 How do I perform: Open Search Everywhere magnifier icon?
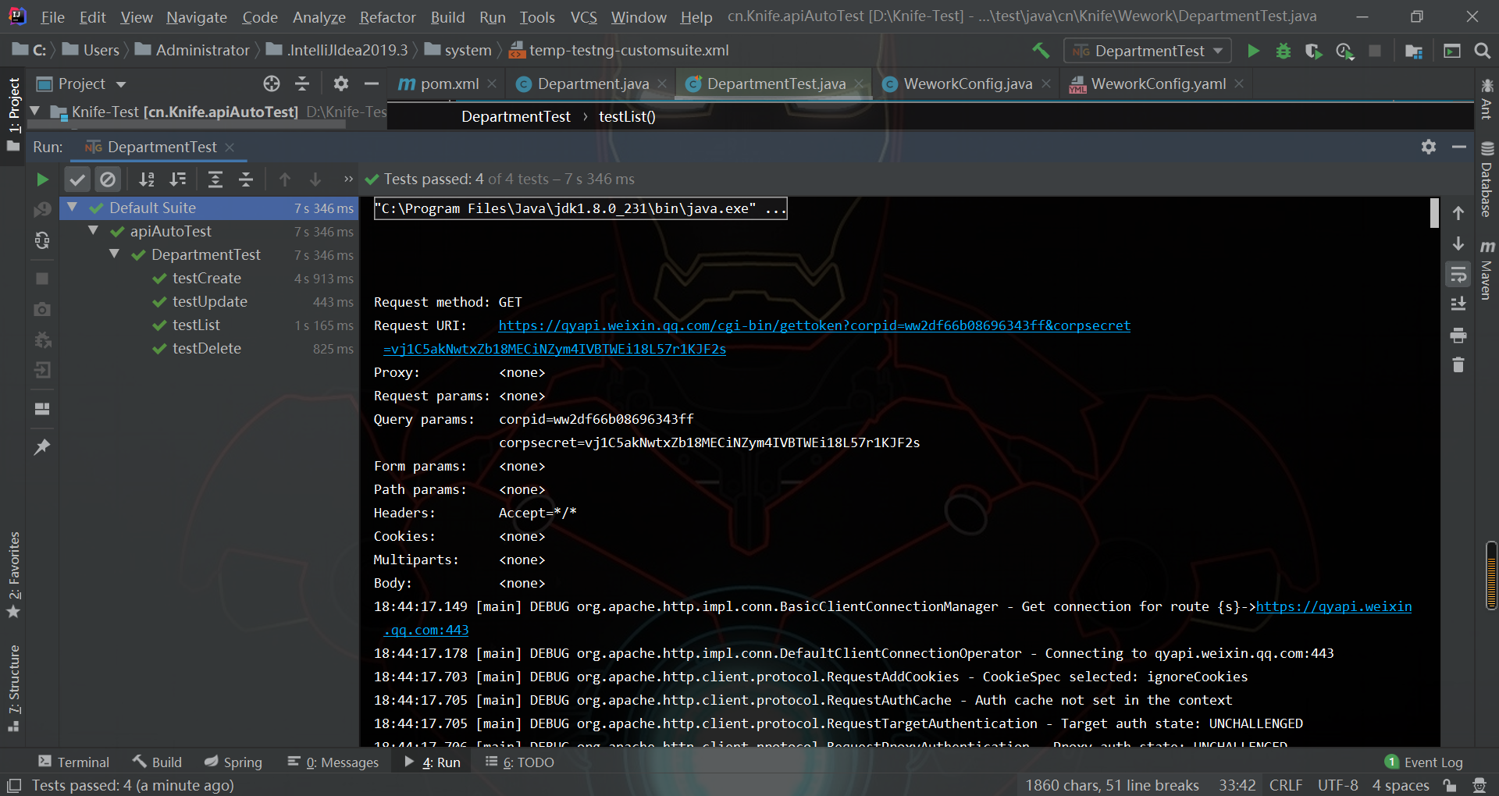[1482, 52]
